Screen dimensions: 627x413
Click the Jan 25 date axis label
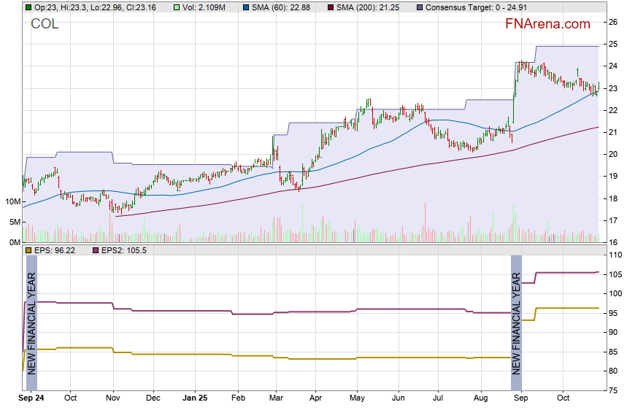tap(194, 398)
